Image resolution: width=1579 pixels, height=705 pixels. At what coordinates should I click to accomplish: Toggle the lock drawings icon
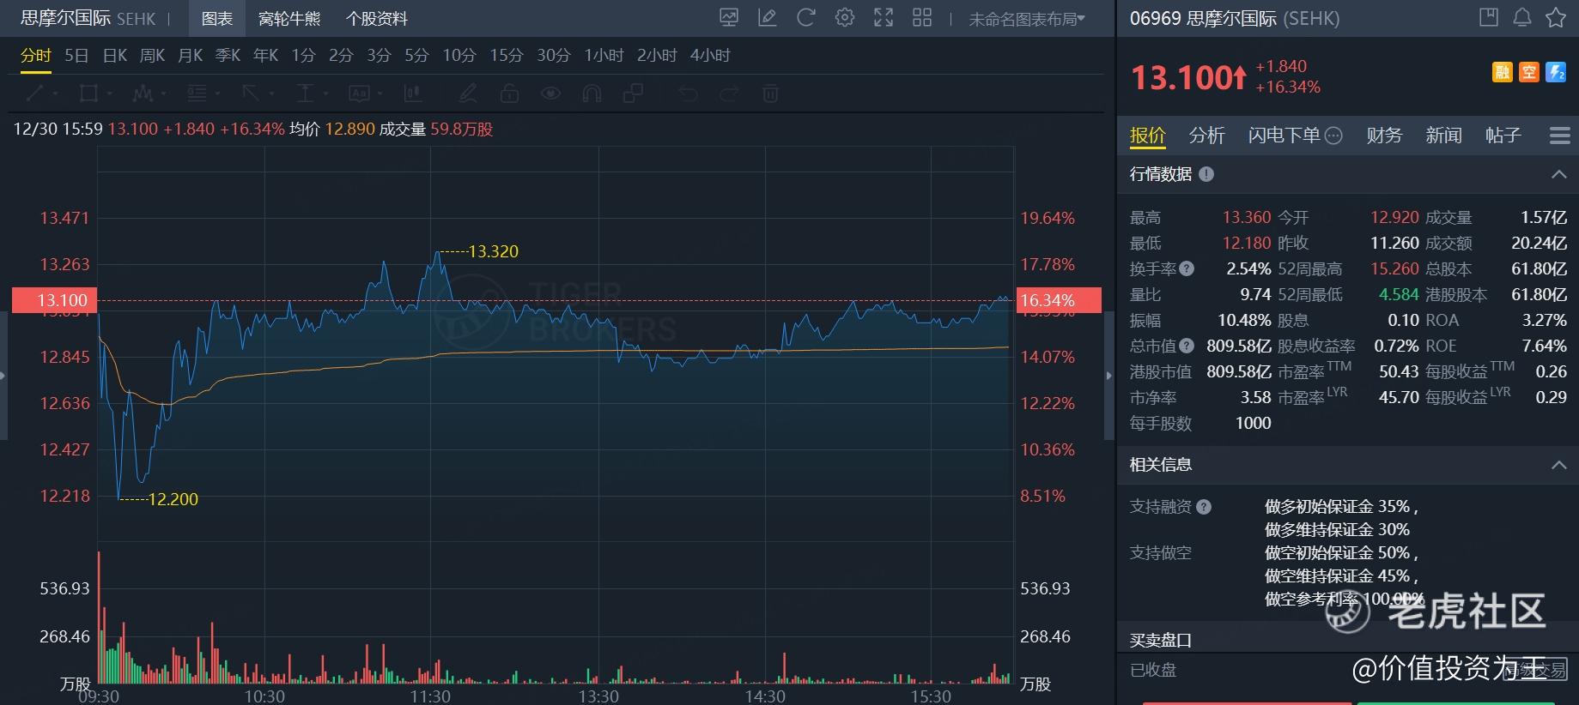click(509, 93)
